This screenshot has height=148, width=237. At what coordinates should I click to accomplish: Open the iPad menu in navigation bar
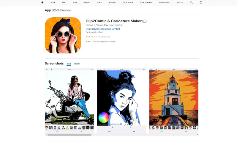pos(75,3)
